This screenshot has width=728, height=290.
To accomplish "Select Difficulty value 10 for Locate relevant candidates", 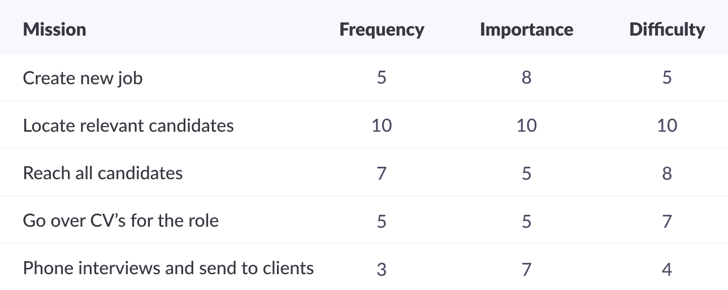I will 667,125.
